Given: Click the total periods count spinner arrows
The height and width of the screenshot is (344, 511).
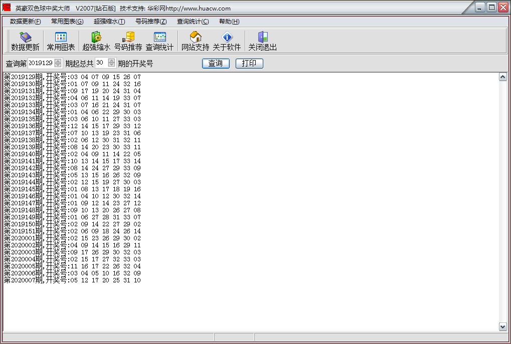Looking at the screenshot, I should (111, 63).
